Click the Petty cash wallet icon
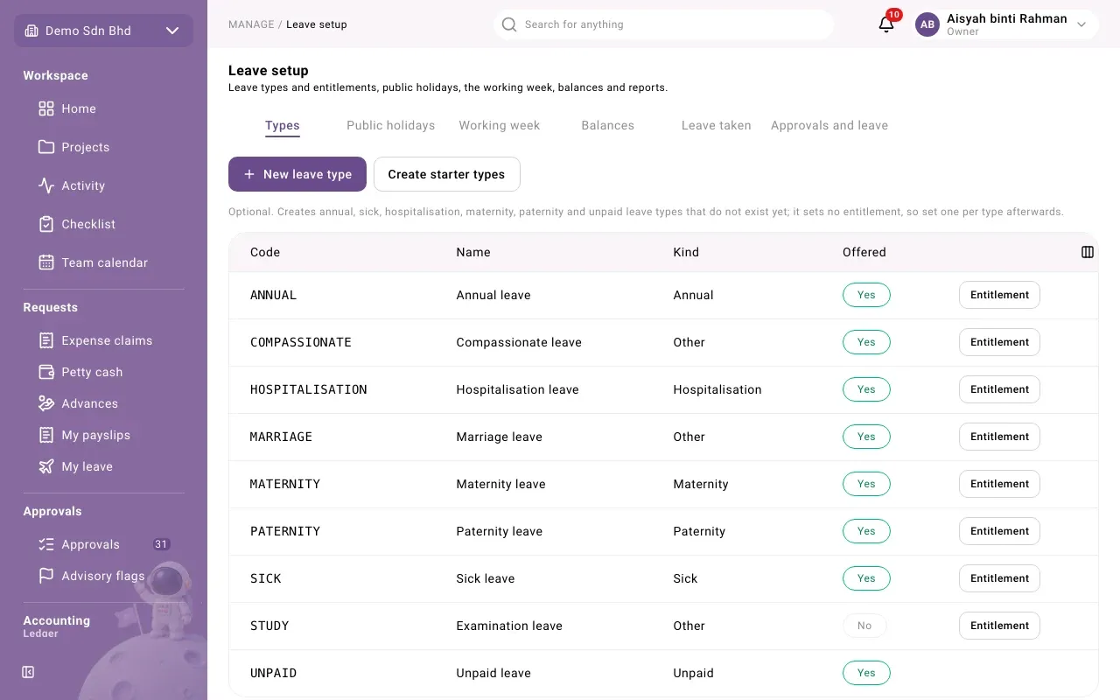This screenshot has height=700, width=1120. click(46, 372)
